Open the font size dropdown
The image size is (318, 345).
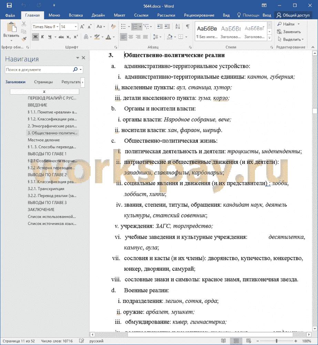point(75,27)
